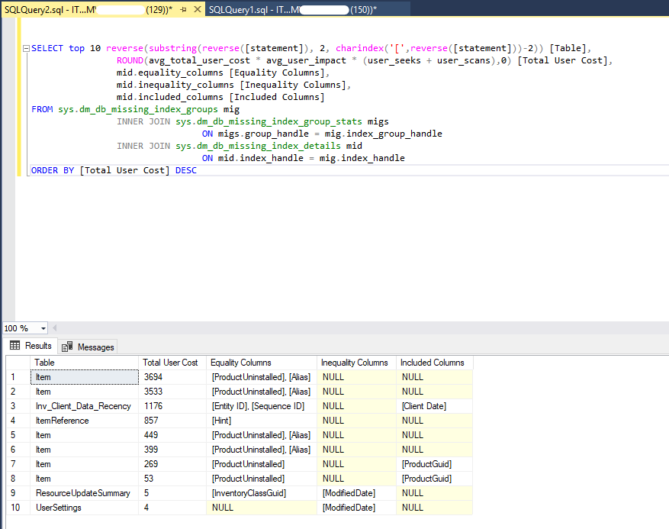
Task: Open the 100 % zoom dropdown
Action: click(42, 328)
